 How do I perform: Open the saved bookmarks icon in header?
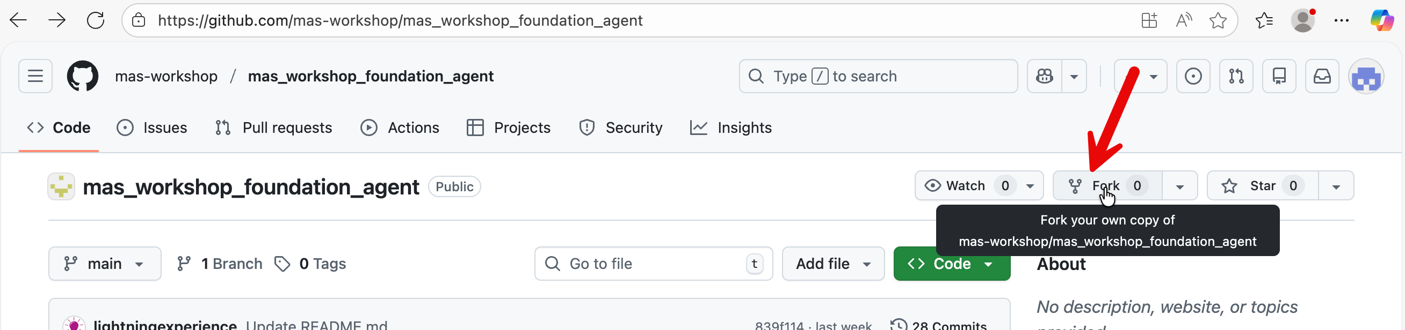1279,76
